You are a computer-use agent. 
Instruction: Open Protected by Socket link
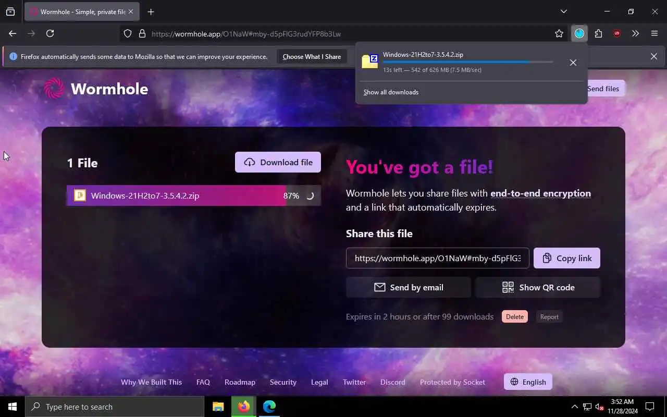tap(452, 382)
